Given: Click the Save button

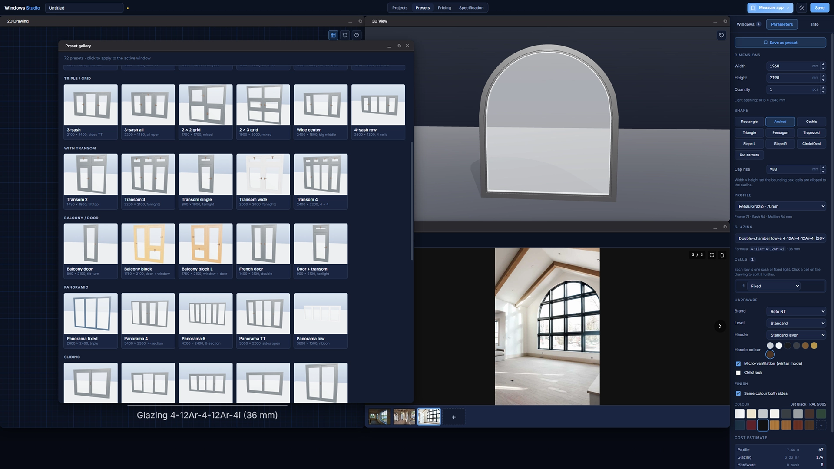Looking at the screenshot, I should coord(820,8).
